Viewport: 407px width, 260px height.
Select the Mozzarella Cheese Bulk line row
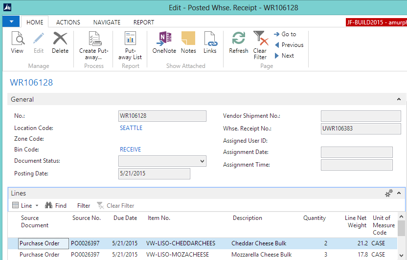click(261, 255)
